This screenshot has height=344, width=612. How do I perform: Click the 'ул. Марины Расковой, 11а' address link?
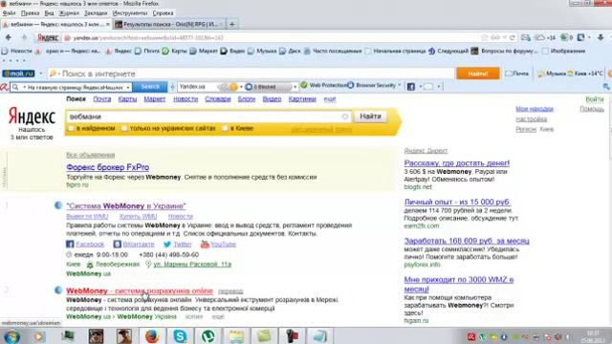click(192, 264)
